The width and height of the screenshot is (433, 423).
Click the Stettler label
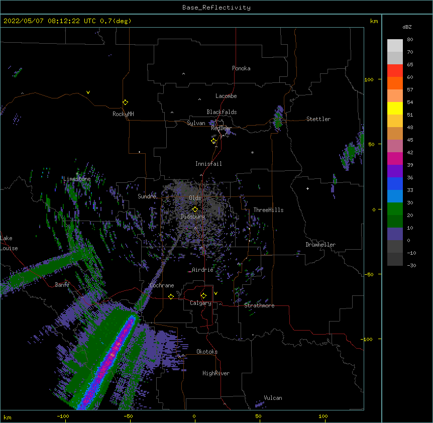point(318,119)
